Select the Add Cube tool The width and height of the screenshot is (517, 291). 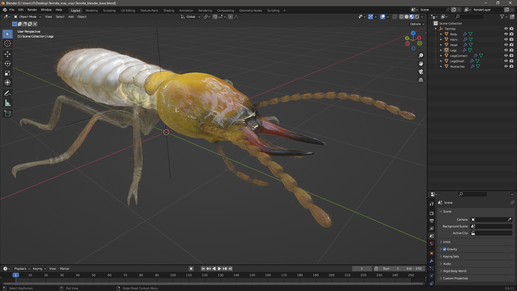click(8, 114)
